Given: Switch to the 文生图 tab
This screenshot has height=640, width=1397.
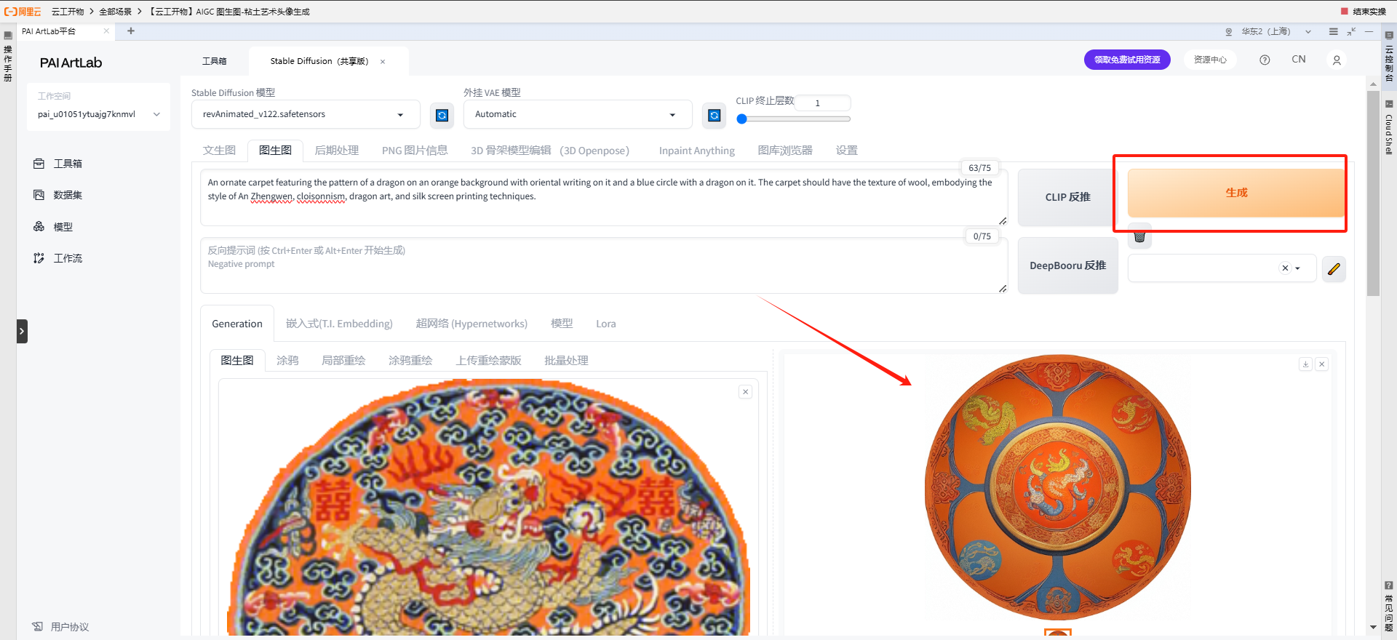Looking at the screenshot, I should (219, 151).
